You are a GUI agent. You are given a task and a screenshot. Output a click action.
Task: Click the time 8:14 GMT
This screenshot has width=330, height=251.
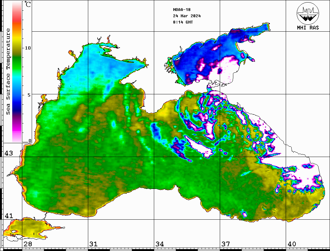pos(183,22)
